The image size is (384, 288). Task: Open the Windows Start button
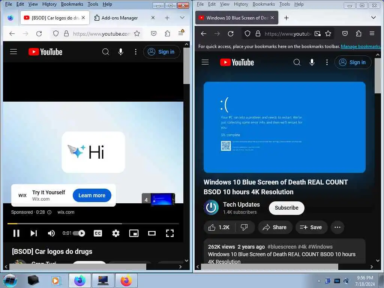pyautogui.click(x=10, y=280)
